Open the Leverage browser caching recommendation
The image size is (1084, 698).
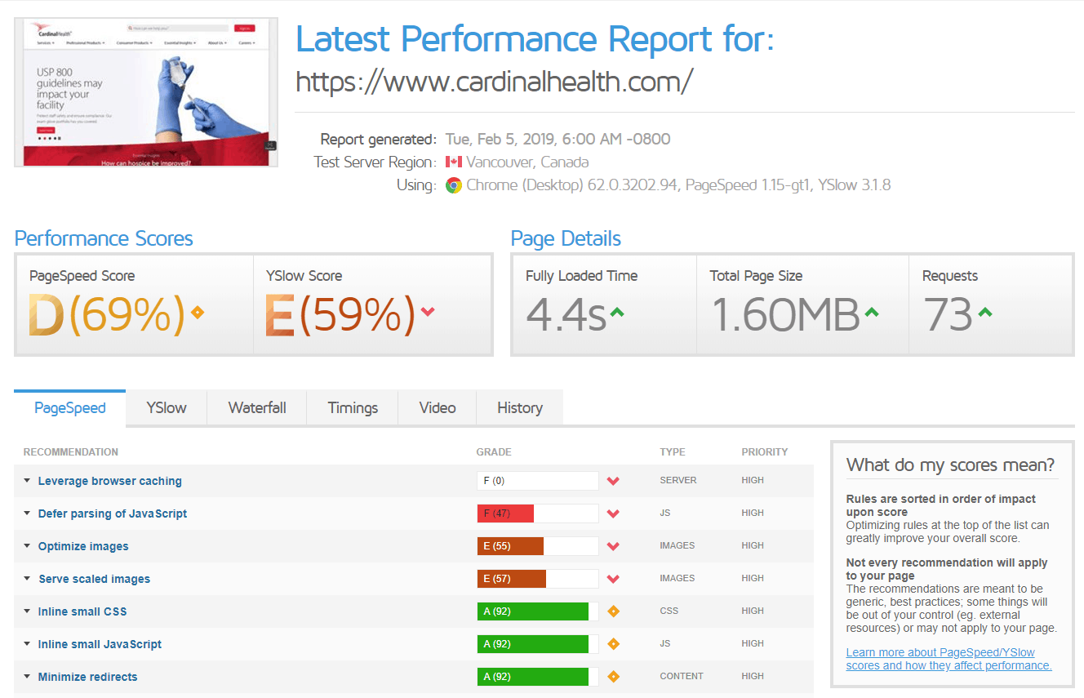[x=110, y=481]
